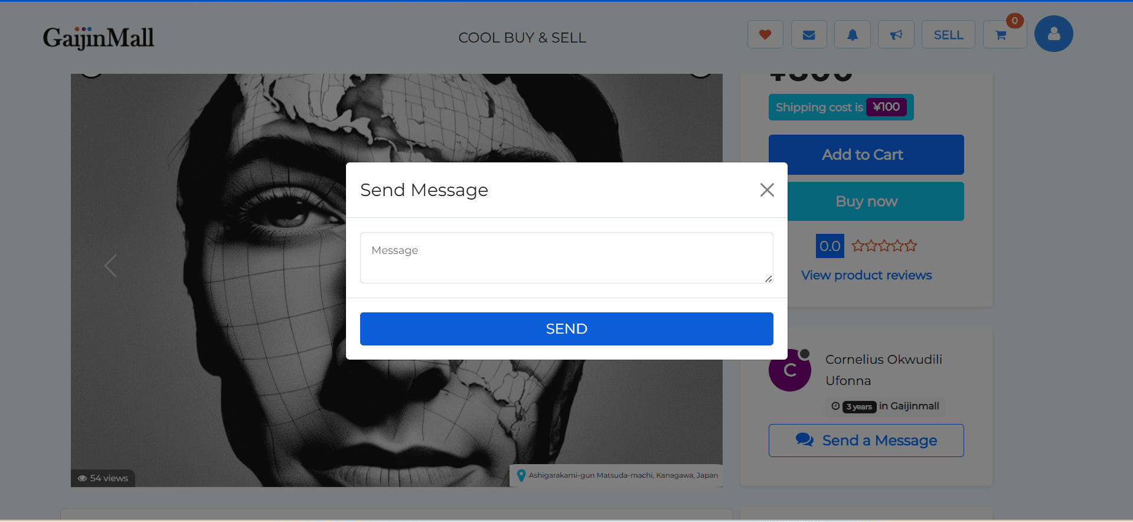Click seller avatar with initial C
The height and width of the screenshot is (522, 1133).
click(x=789, y=370)
